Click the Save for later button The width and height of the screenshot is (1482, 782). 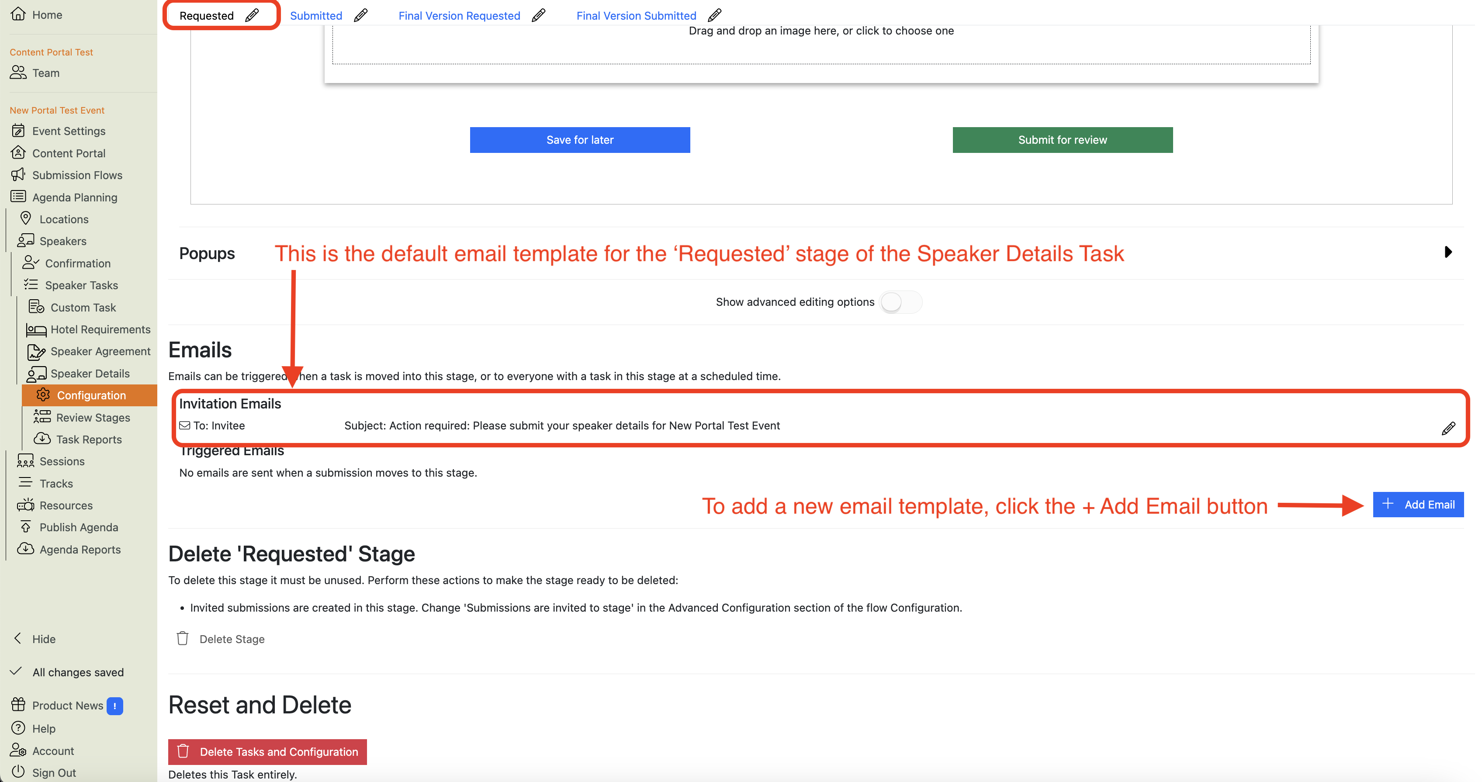(x=580, y=140)
